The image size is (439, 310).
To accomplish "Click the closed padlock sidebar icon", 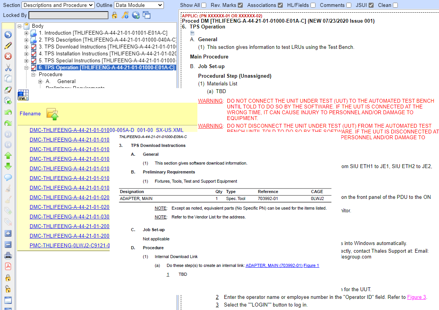I will [x=8, y=278].
